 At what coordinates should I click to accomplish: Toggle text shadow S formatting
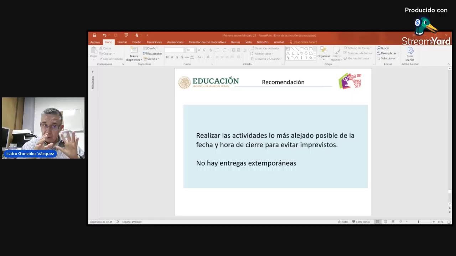point(182,57)
